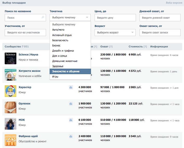Focus the Дневной охват input field

[x=160, y=18]
